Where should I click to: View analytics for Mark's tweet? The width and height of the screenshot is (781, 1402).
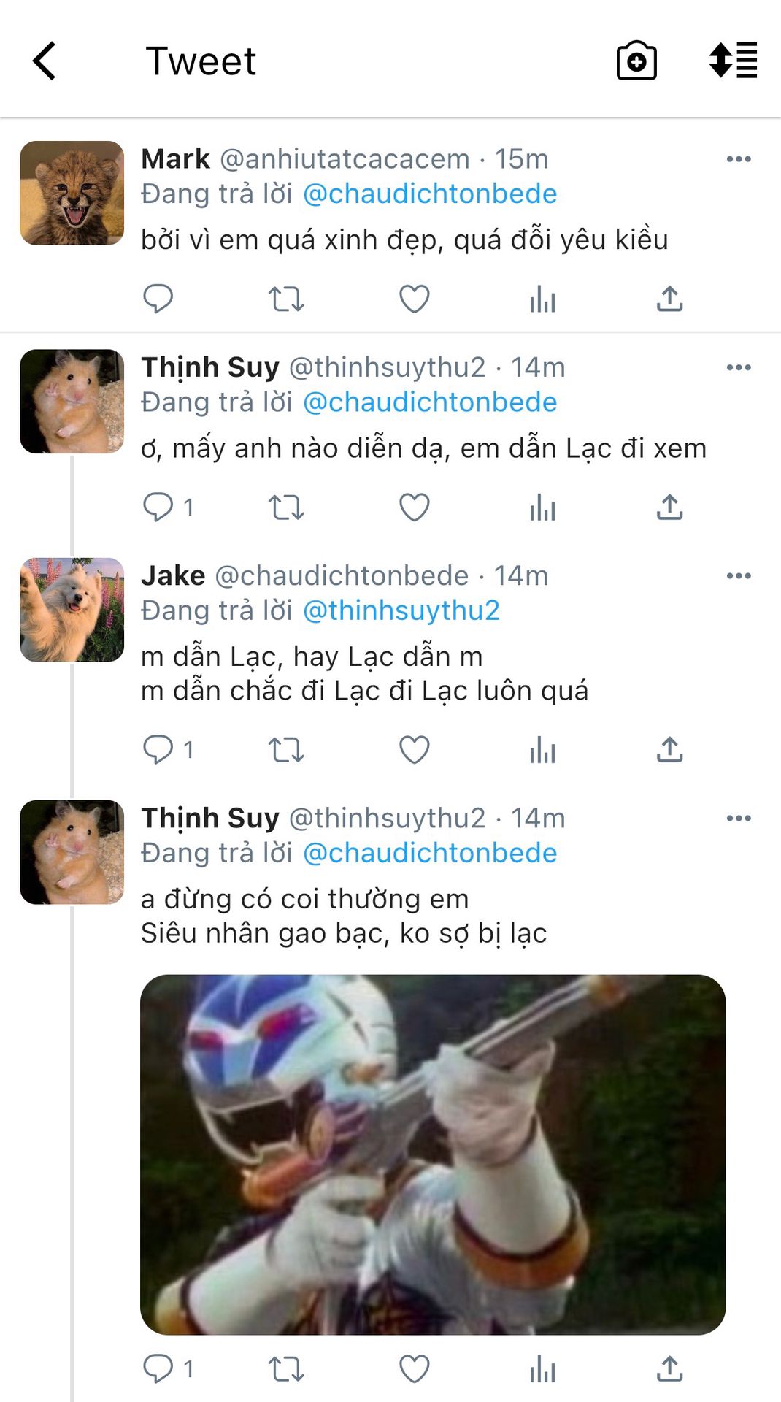click(x=542, y=299)
